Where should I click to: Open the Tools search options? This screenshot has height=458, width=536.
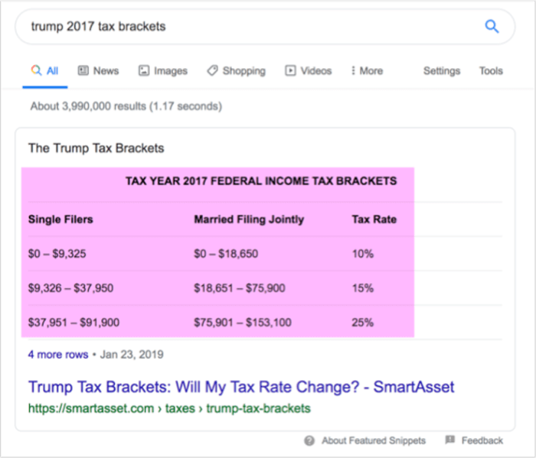491,70
